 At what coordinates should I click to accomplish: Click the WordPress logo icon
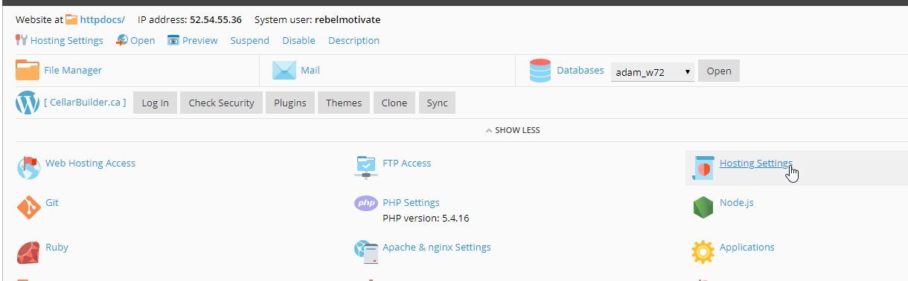tap(28, 103)
